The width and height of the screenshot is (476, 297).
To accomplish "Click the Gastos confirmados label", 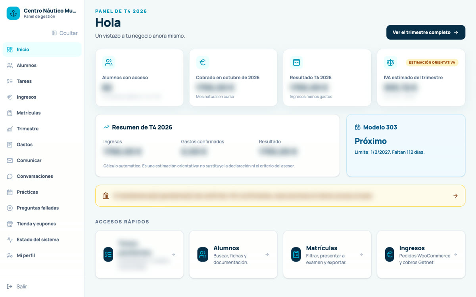I will pos(203,141).
